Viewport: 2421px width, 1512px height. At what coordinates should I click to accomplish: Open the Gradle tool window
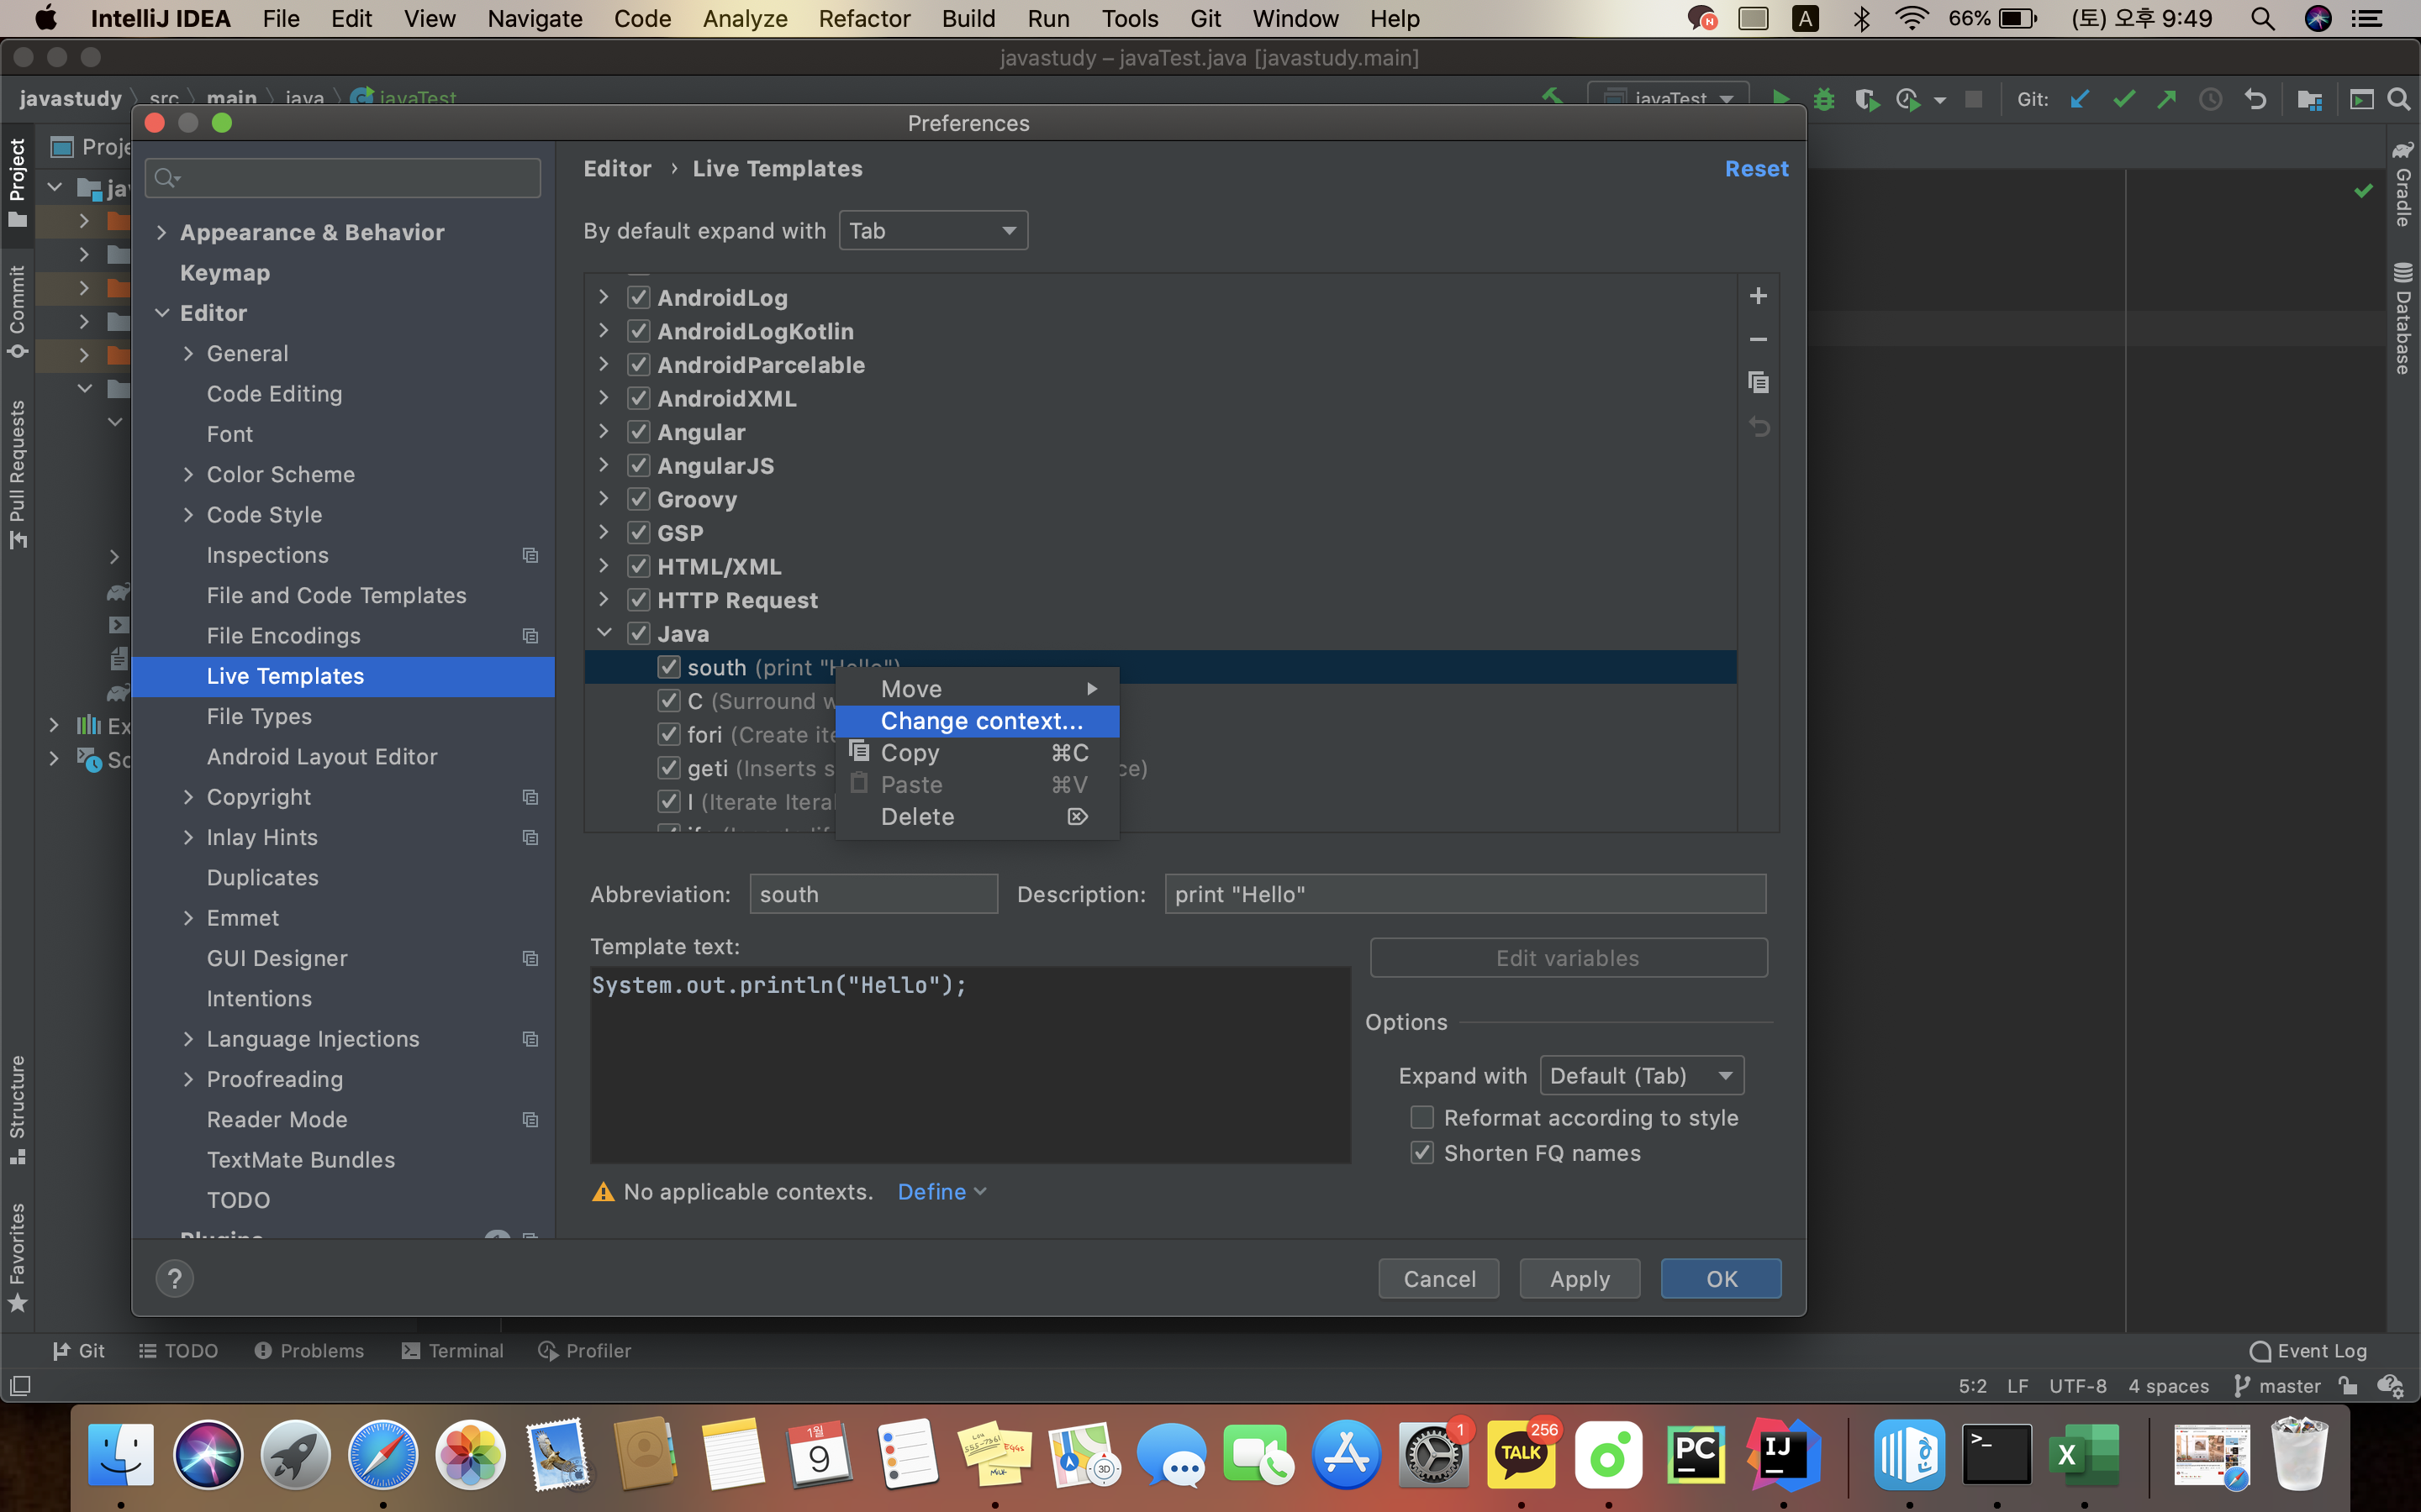[x=2402, y=183]
